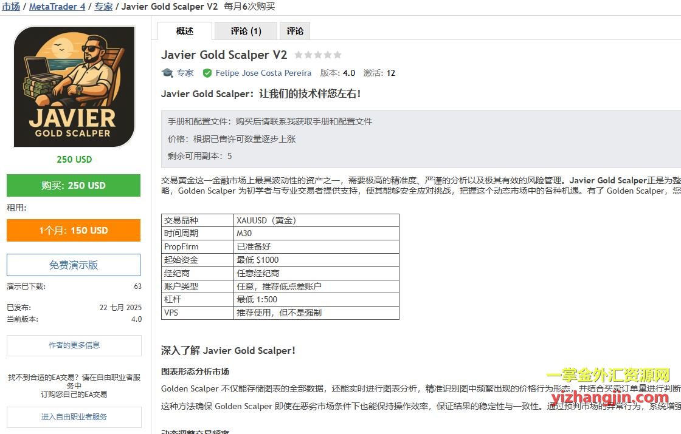
Task: Click the first rating star
Action: coord(299,55)
